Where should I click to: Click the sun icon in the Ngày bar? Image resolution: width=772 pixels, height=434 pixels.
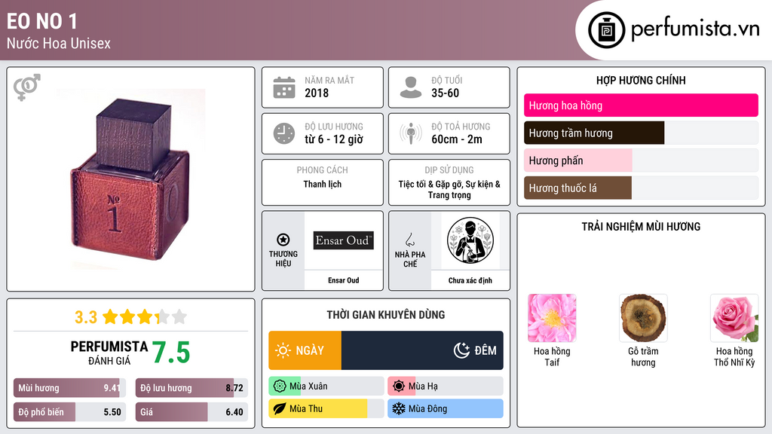(x=283, y=350)
